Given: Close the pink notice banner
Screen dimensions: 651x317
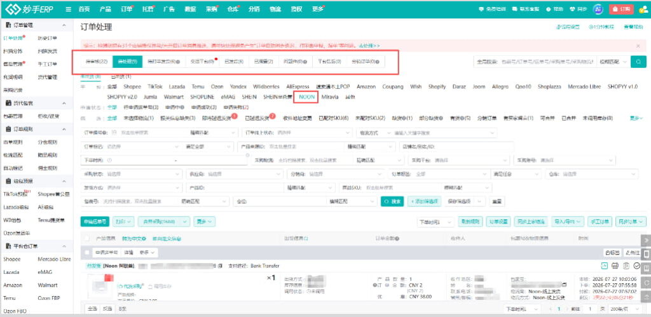Looking at the screenshot, I should coord(638,46).
